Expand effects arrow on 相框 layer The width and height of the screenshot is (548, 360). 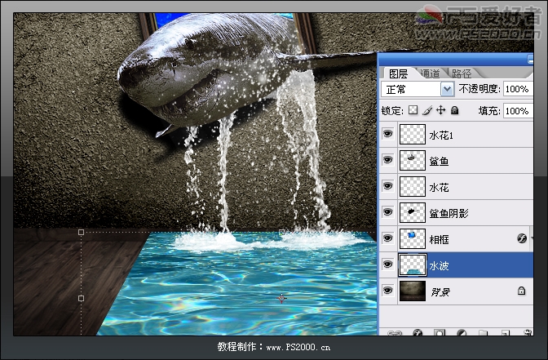(532, 238)
